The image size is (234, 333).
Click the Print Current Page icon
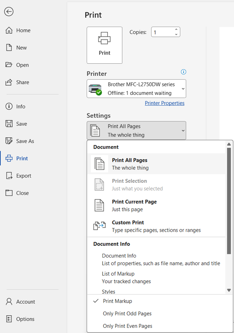99,205
